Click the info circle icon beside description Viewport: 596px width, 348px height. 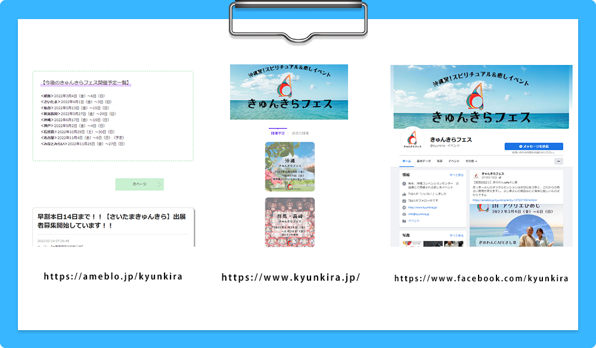pos(404,184)
